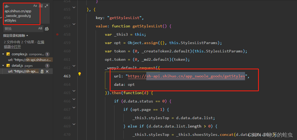Toggle the Match Case (Aa) search option
The height and width of the screenshot is (140, 297).
(35, 6)
